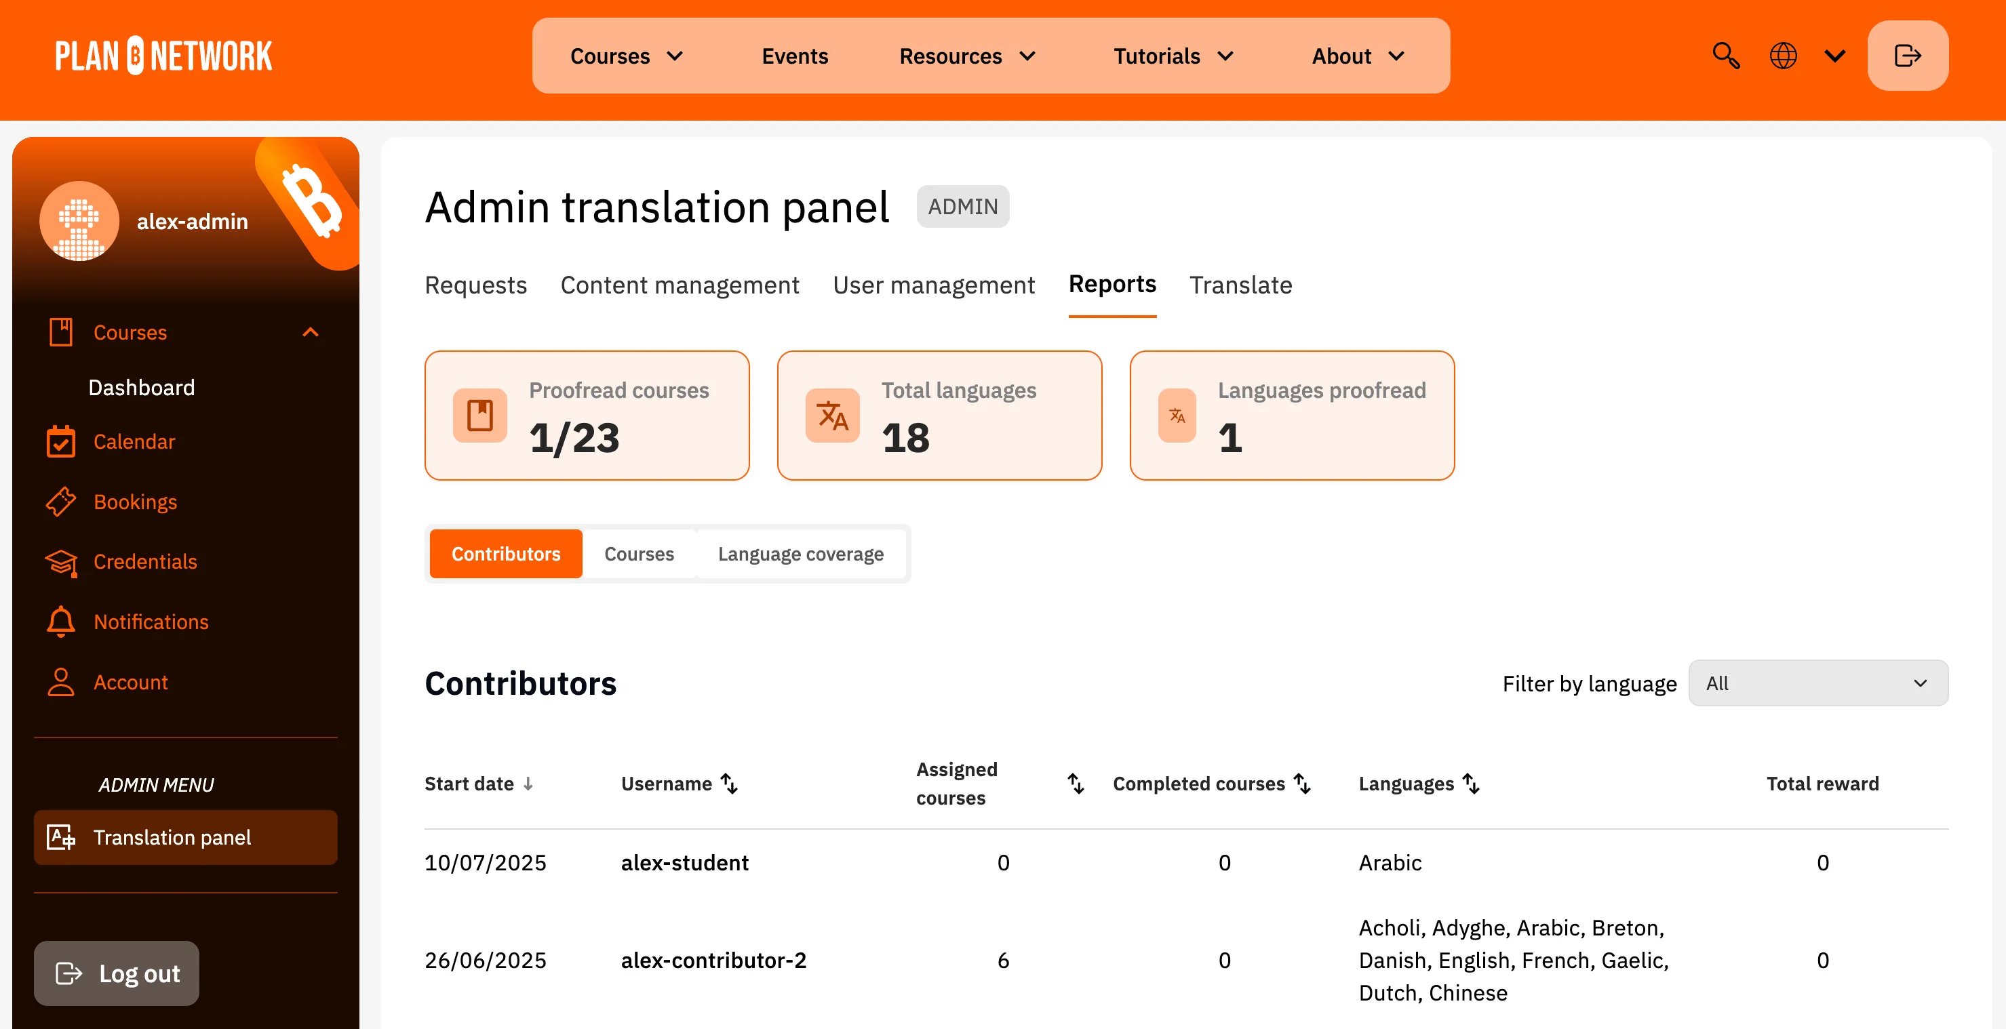The width and height of the screenshot is (2006, 1029).
Task: Click the Account person icon
Action: point(61,682)
